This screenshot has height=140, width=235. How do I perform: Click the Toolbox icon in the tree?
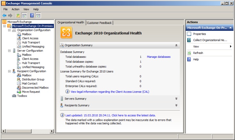14,96
